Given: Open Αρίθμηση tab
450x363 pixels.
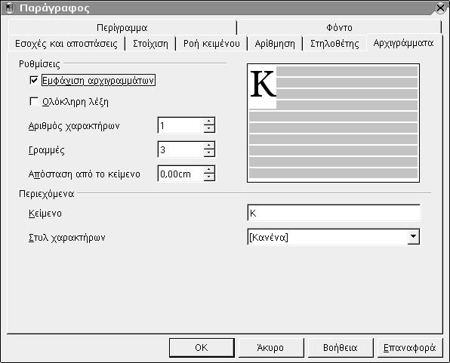Looking at the screenshot, I should pos(275,44).
